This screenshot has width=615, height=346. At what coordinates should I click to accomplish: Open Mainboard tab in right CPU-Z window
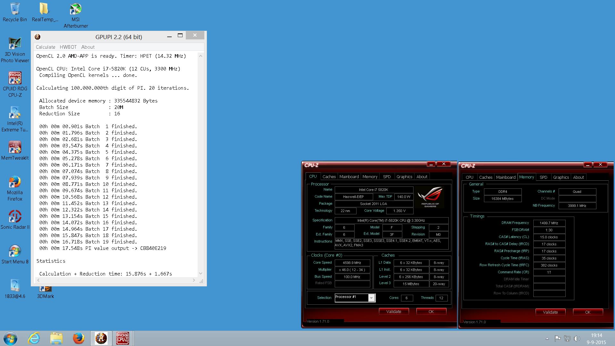click(506, 177)
